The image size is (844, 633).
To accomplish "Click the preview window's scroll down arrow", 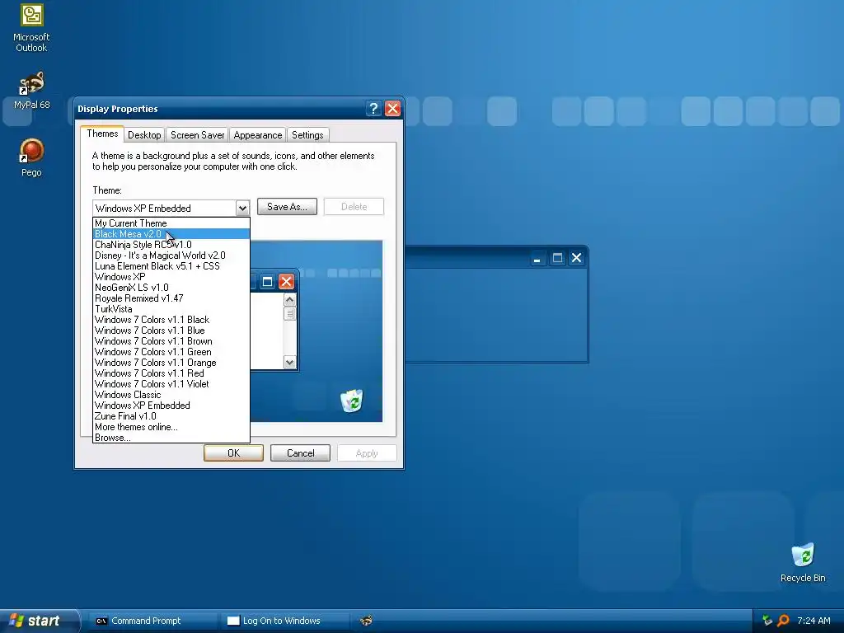I will pyautogui.click(x=289, y=363).
